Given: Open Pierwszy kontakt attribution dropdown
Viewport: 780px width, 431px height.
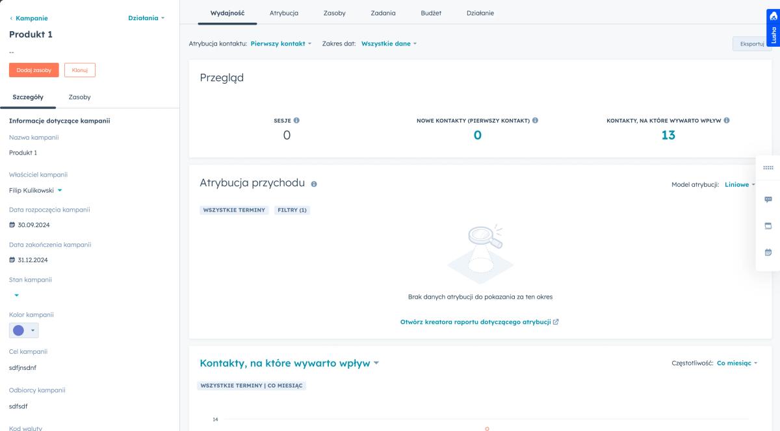Looking at the screenshot, I should point(281,44).
